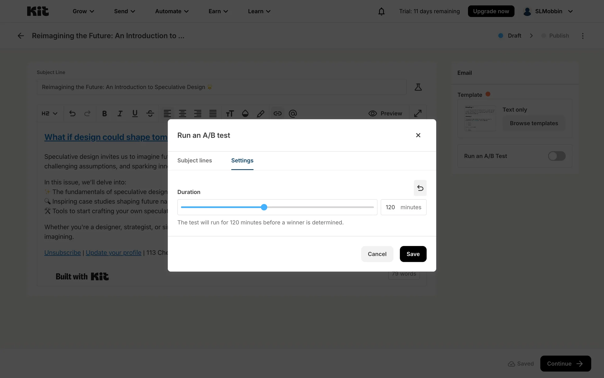Open the H2 heading style dropdown

(x=49, y=113)
